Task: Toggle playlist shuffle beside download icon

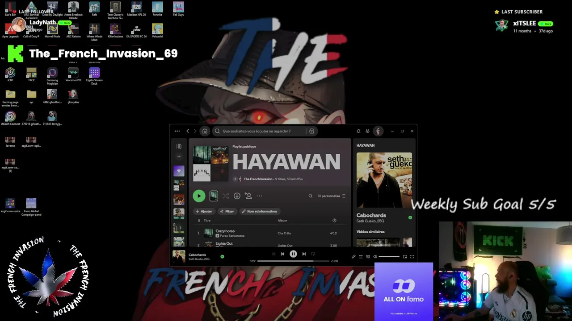Action: [x=226, y=196]
